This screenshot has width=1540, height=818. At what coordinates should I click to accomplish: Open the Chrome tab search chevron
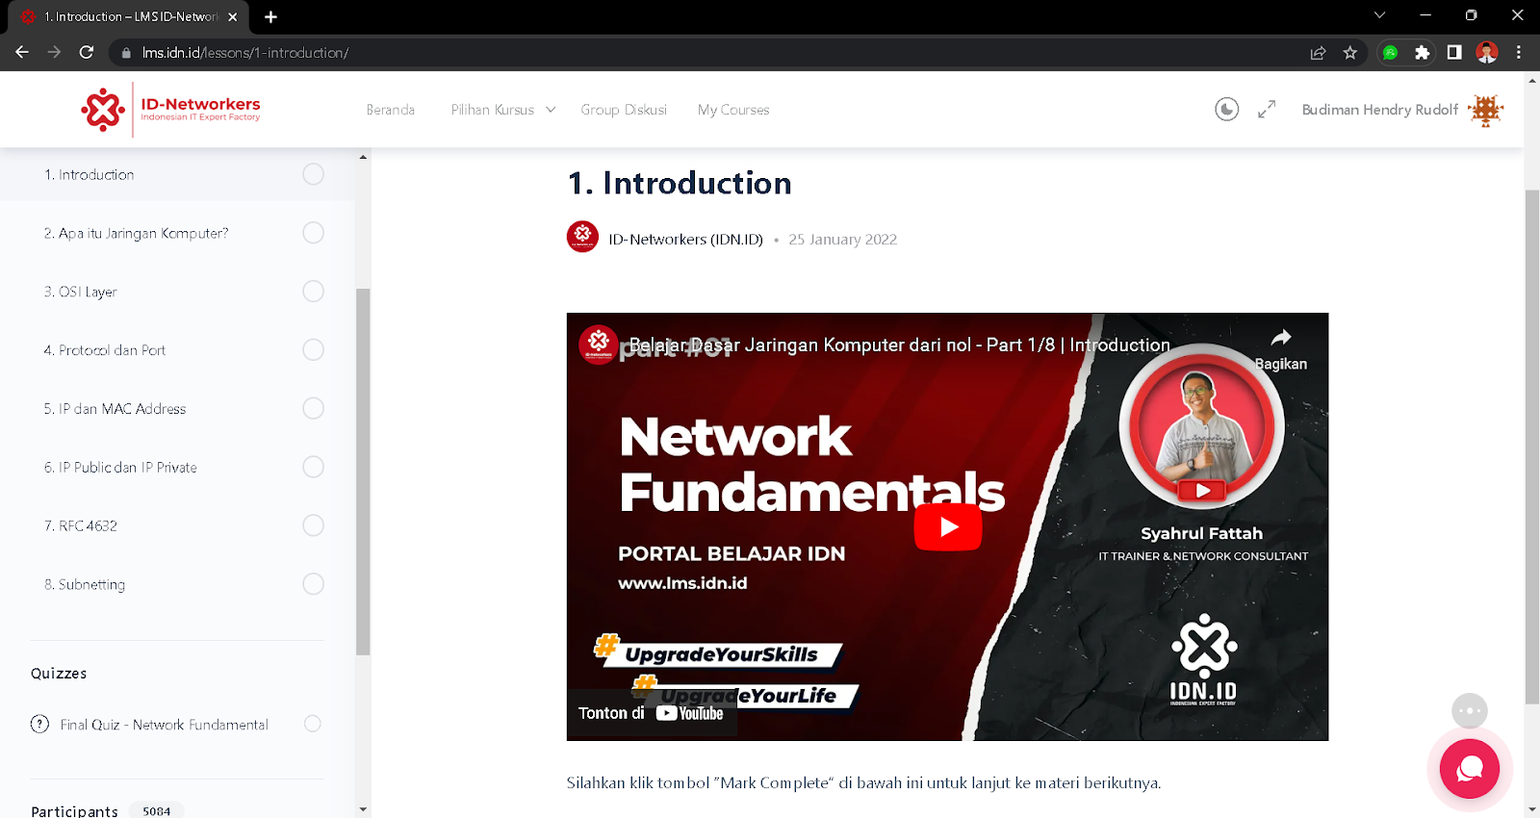pyautogui.click(x=1379, y=15)
